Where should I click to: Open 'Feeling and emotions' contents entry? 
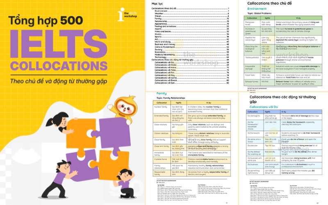tap(192, 26)
